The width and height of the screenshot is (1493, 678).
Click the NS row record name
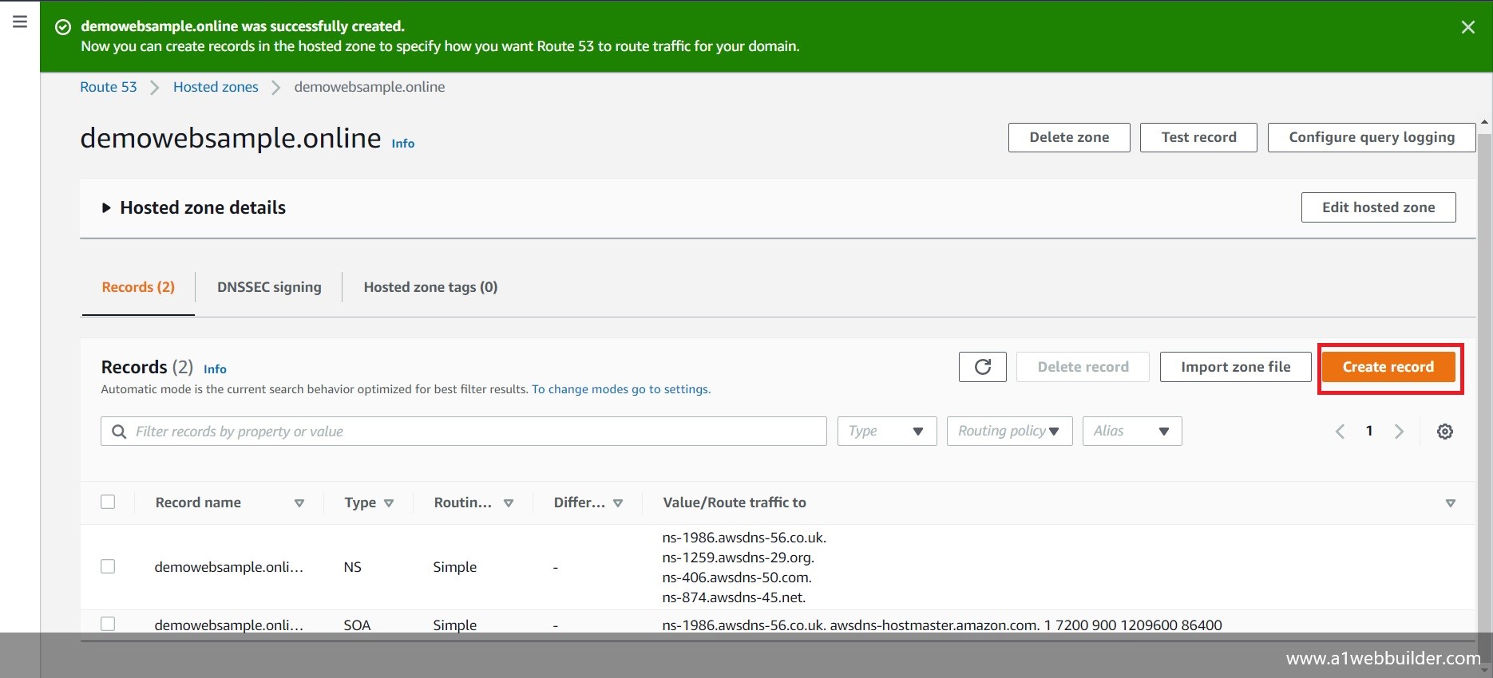pyautogui.click(x=229, y=567)
